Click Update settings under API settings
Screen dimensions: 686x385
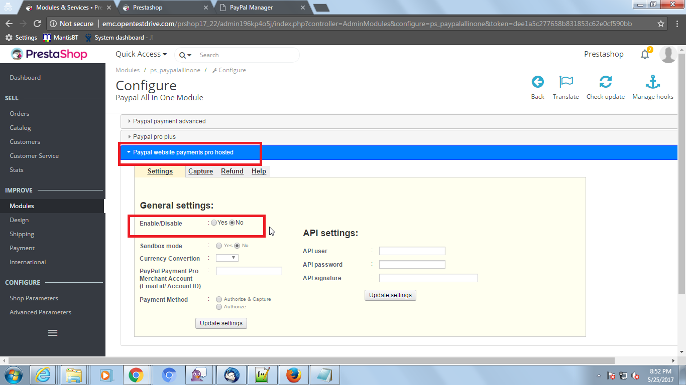(390, 295)
